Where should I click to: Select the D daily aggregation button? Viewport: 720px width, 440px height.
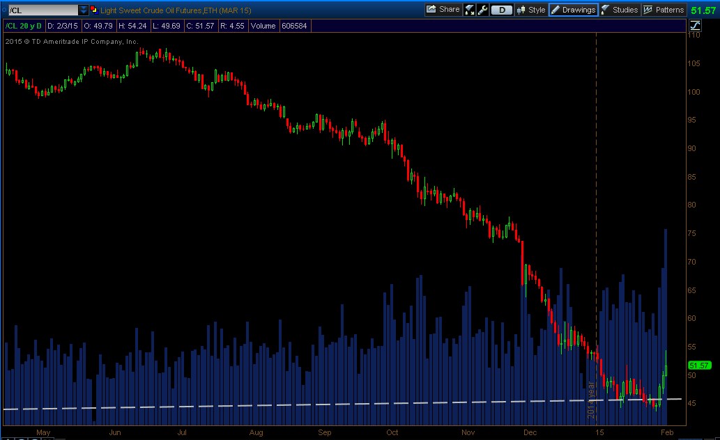click(x=501, y=10)
